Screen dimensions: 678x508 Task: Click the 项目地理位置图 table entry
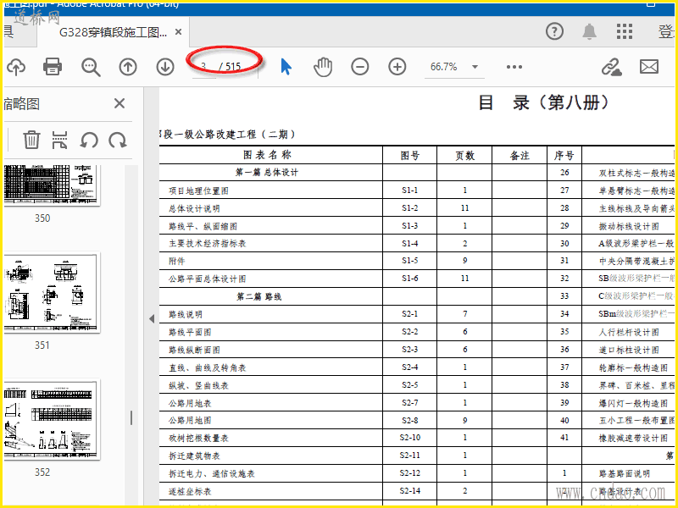tap(198, 190)
